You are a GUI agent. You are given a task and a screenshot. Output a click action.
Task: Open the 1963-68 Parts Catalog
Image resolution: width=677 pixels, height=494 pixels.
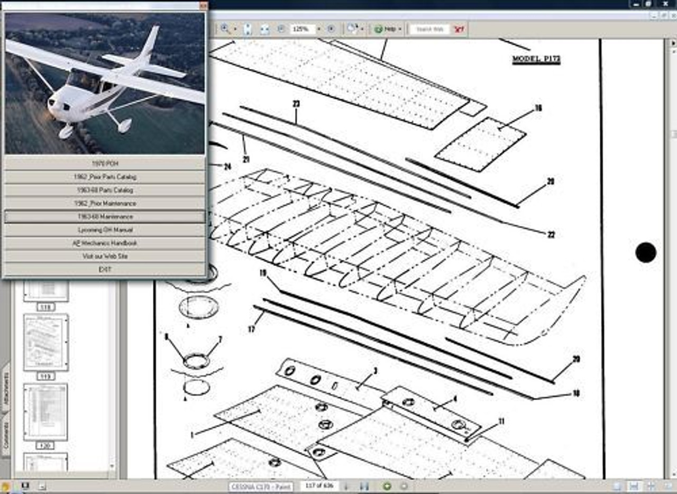(x=104, y=190)
